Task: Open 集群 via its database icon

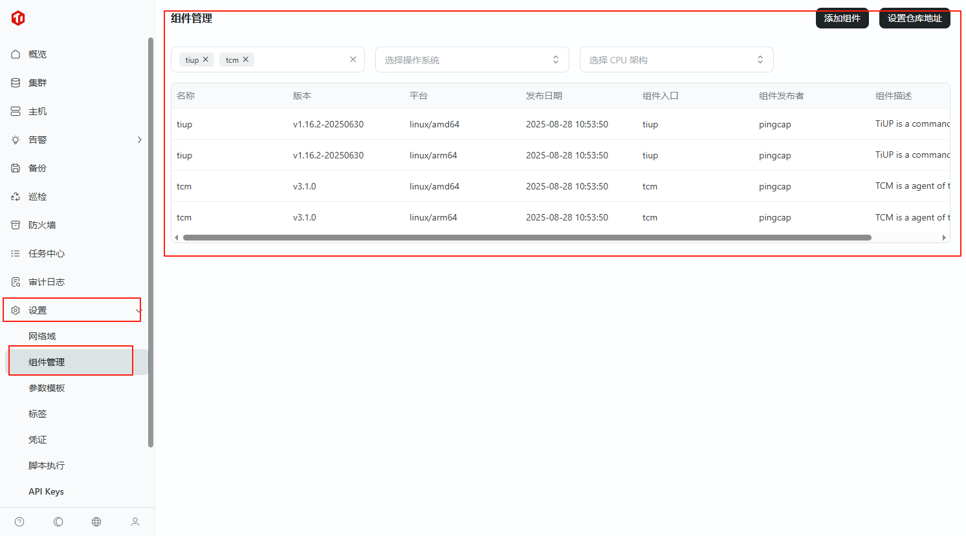Action: [16, 83]
